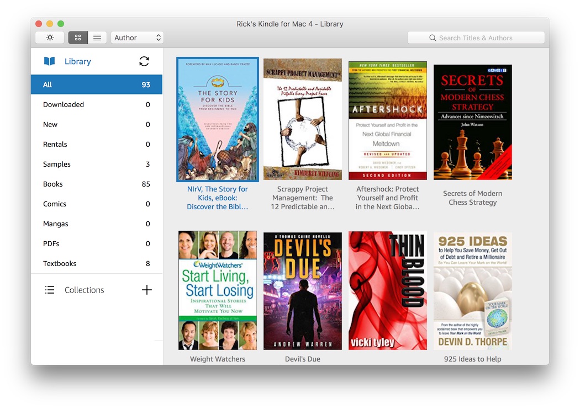Select the Mangas category

(97, 224)
